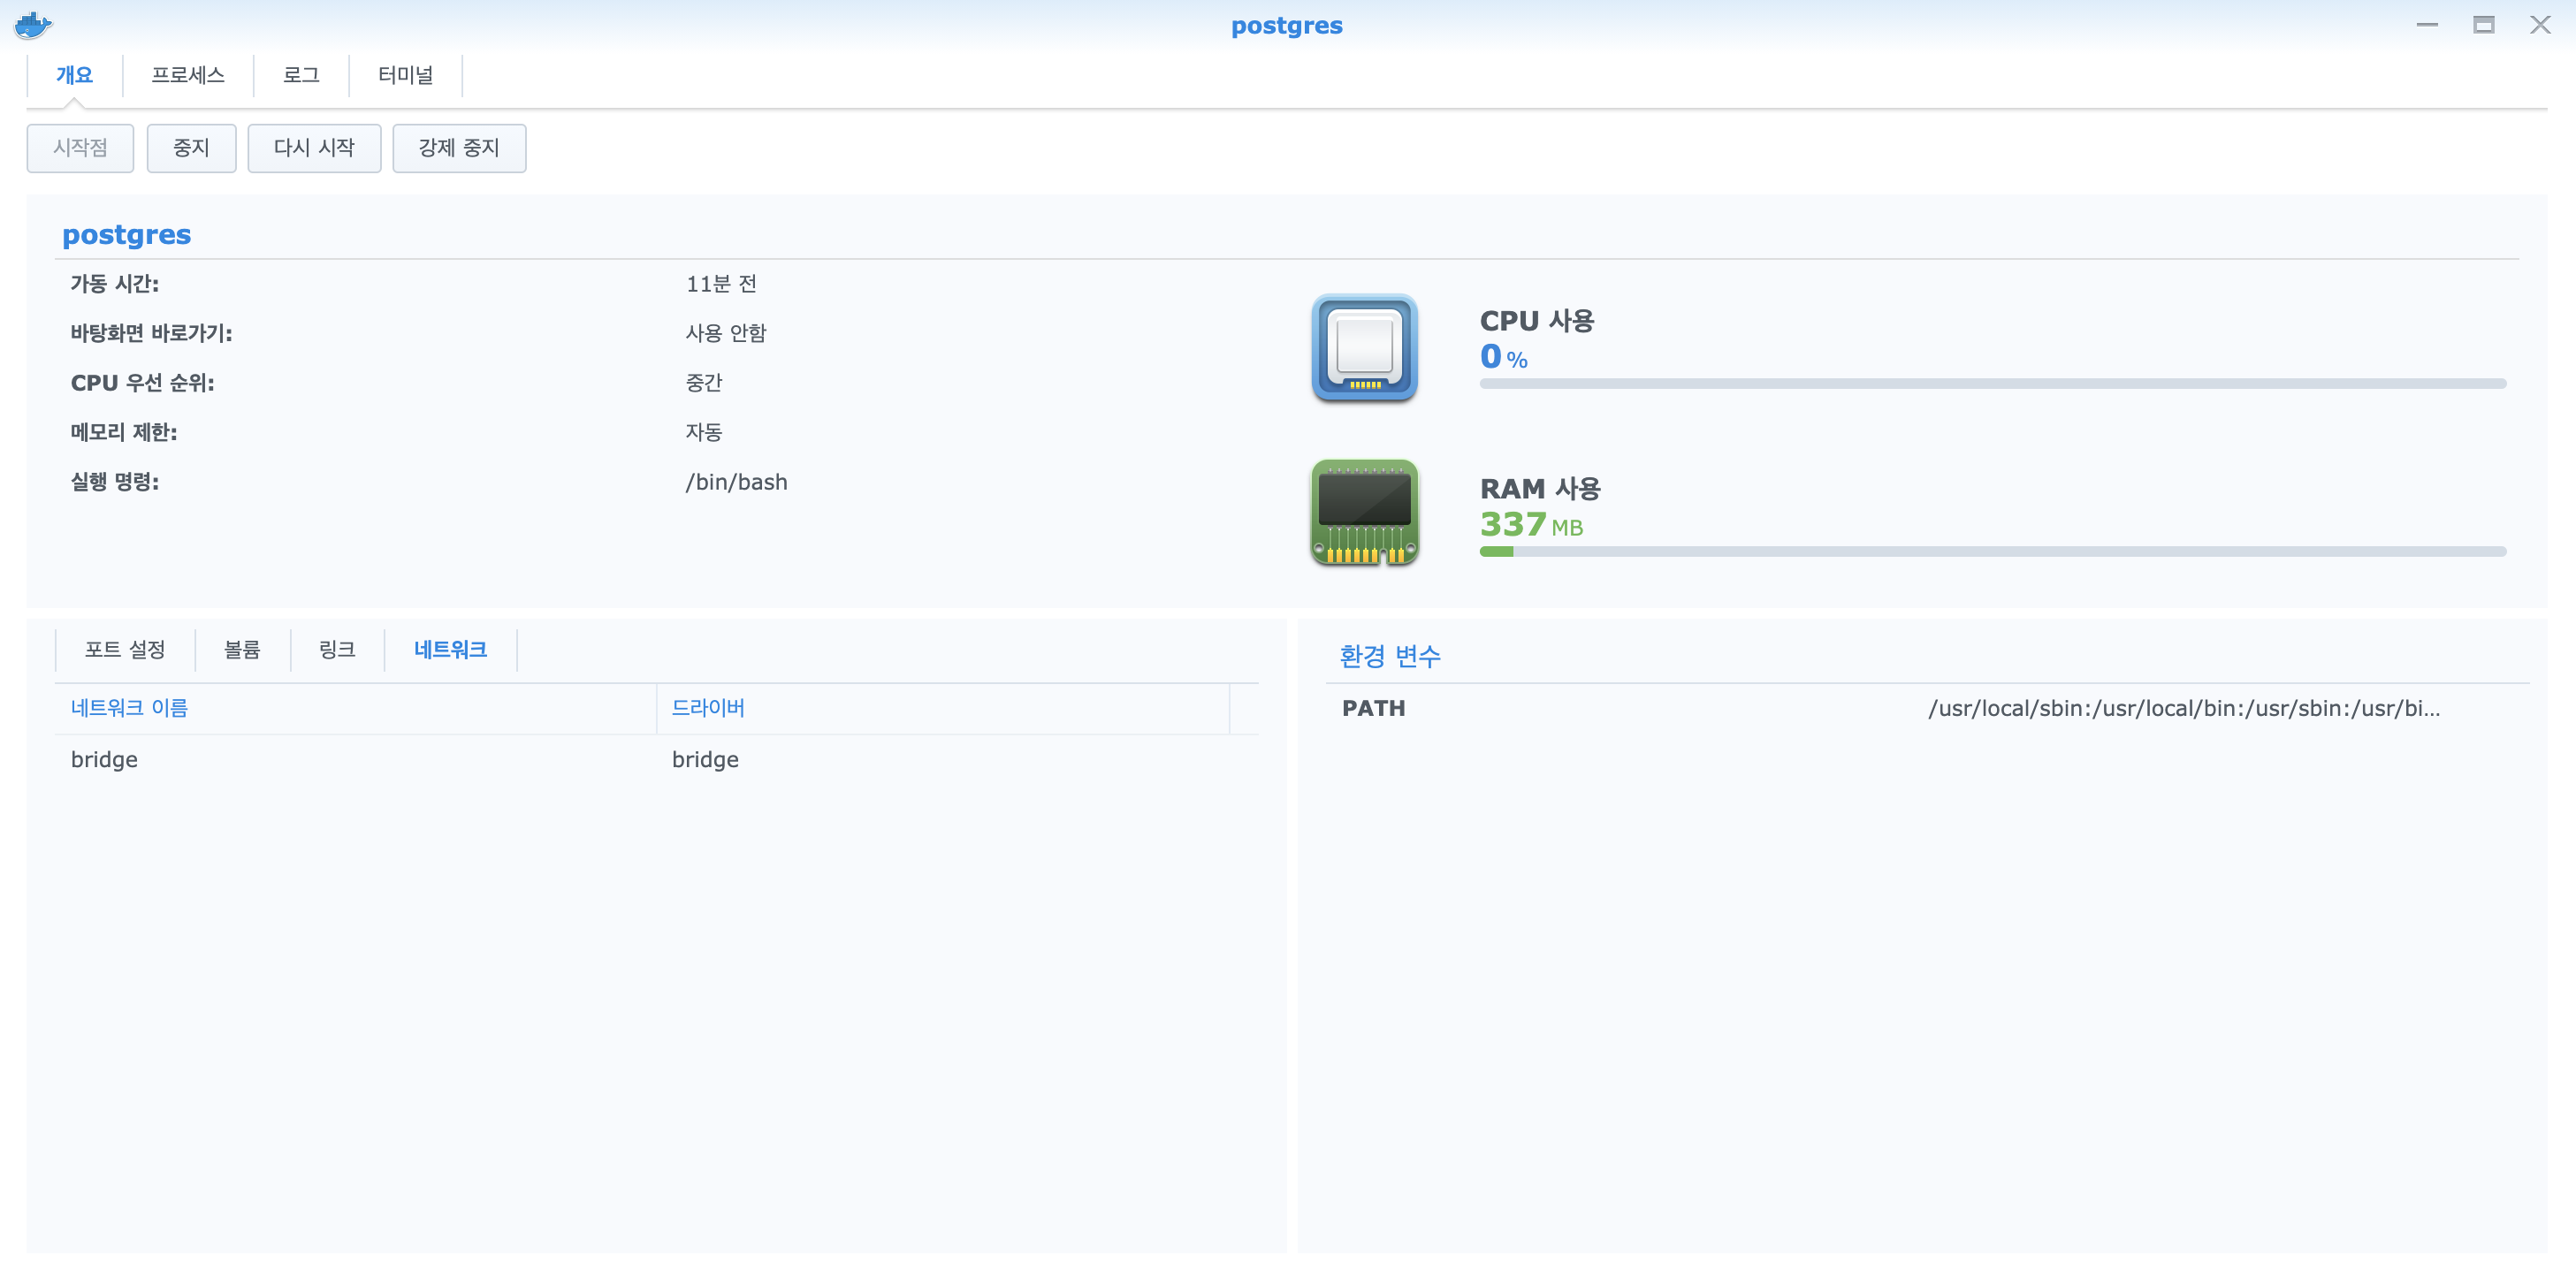
Task: Click the 다시 시작 button
Action: point(314,148)
